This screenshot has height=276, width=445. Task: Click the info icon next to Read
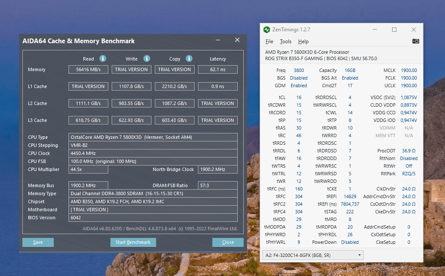(103, 58)
